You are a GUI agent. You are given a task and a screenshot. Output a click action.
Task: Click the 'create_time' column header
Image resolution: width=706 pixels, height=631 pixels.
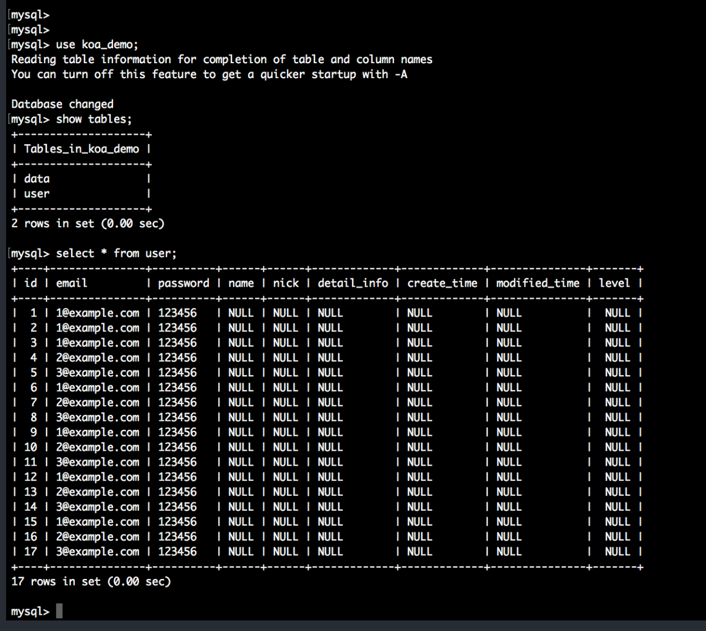coord(442,283)
